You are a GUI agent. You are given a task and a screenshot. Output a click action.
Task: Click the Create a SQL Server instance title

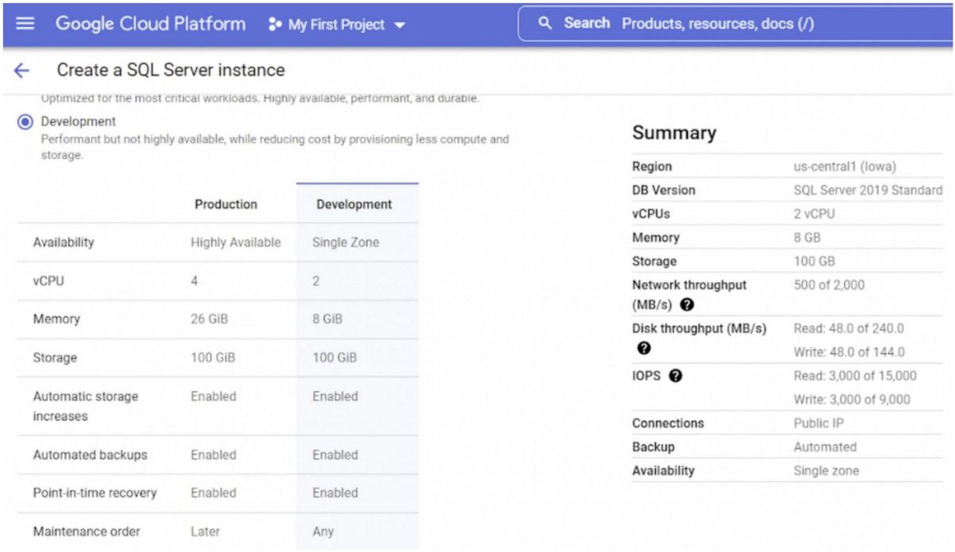(170, 70)
